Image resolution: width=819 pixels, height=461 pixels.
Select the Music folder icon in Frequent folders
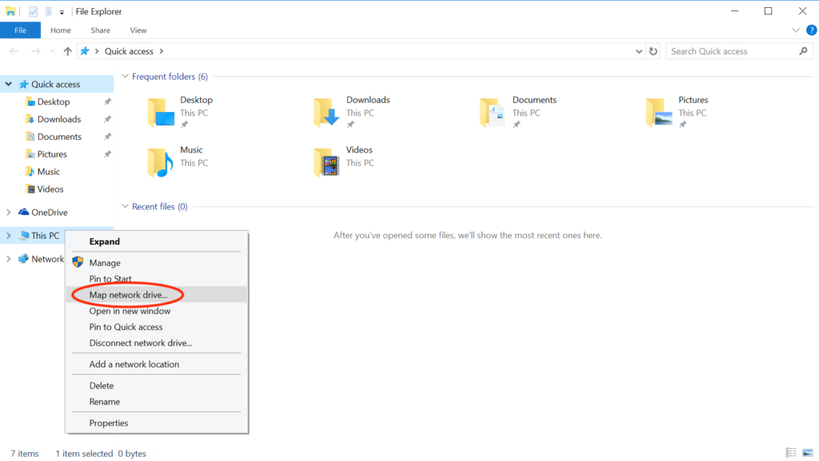160,163
